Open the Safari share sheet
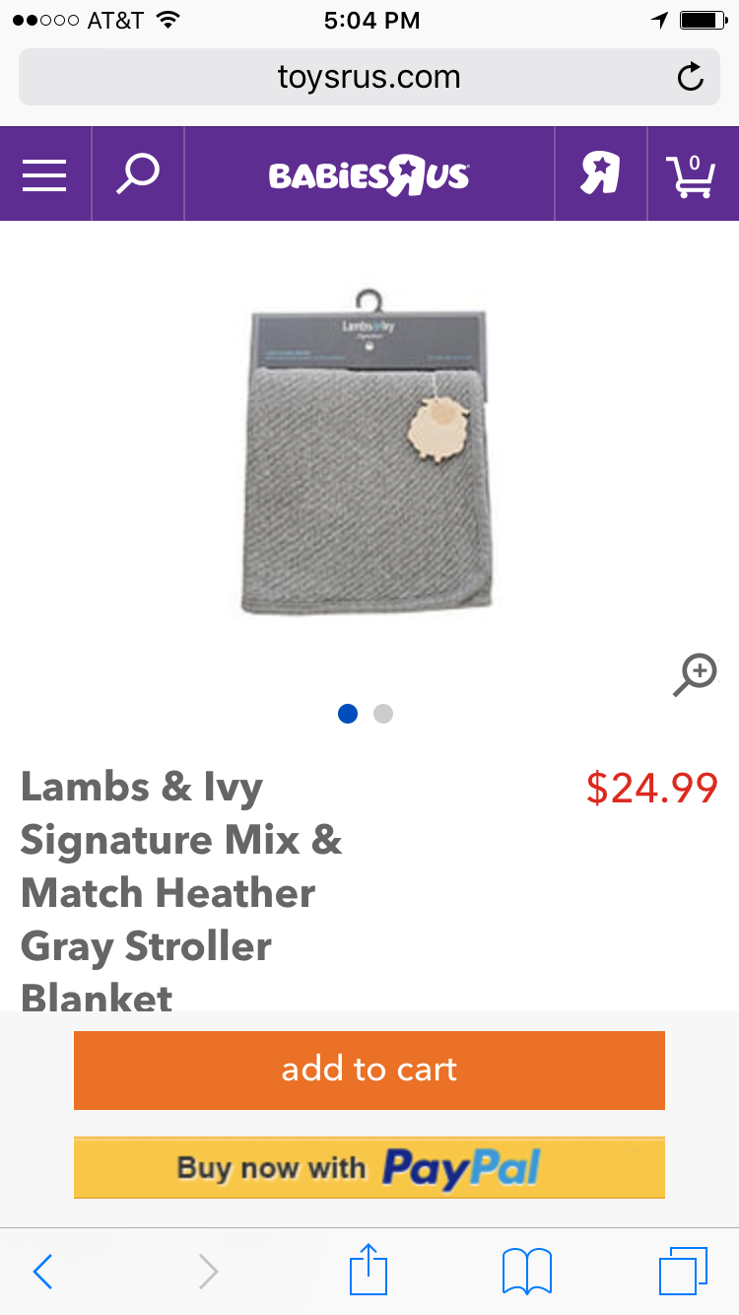 369,1269
